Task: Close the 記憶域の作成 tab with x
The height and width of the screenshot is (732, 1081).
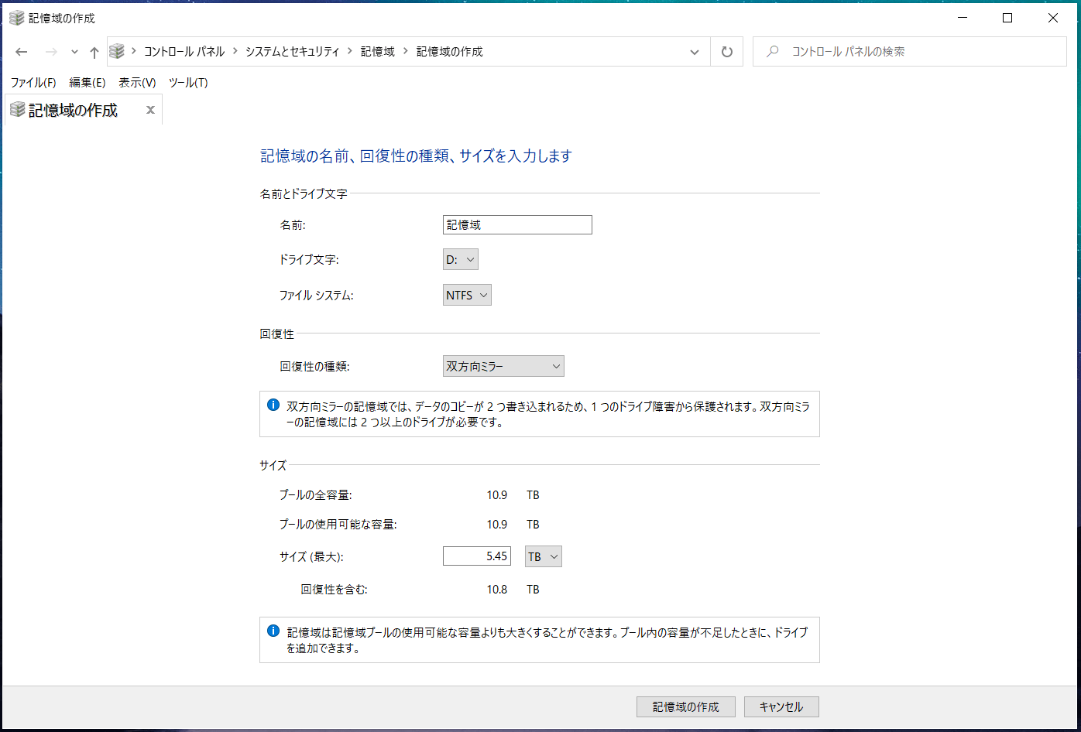Action: tap(150, 110)
